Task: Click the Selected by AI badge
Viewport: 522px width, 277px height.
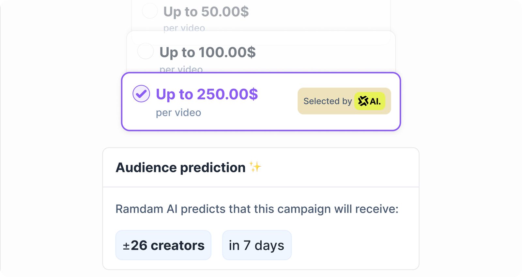Action: point(345,101)
